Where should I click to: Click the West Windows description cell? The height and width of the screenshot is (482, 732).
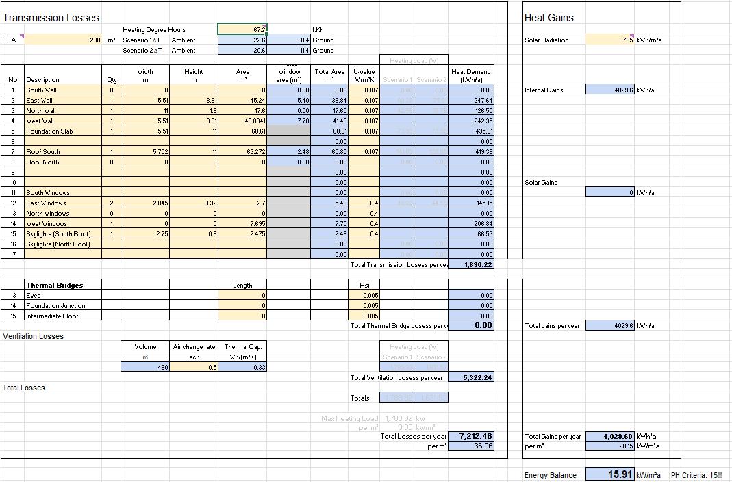[63, 223]
